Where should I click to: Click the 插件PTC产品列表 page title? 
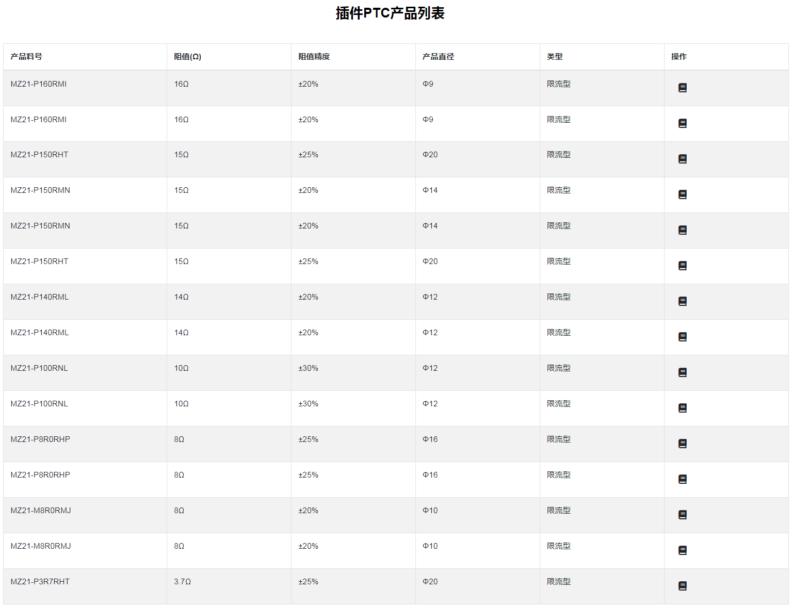390,13
